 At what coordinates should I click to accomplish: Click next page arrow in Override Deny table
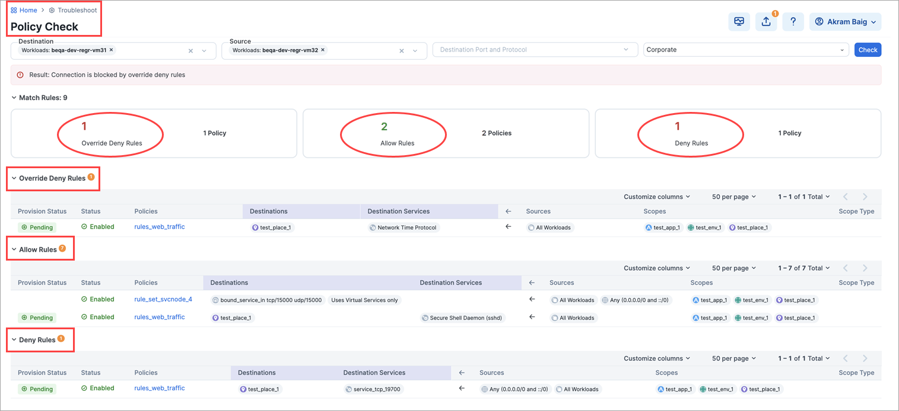point(865,197)
